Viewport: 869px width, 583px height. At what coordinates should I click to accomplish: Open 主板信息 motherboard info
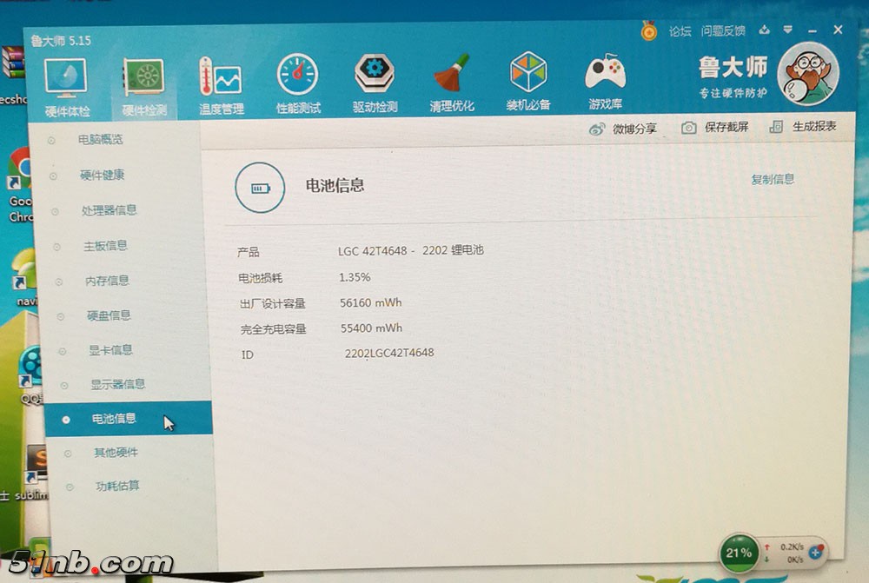(105, 246)
